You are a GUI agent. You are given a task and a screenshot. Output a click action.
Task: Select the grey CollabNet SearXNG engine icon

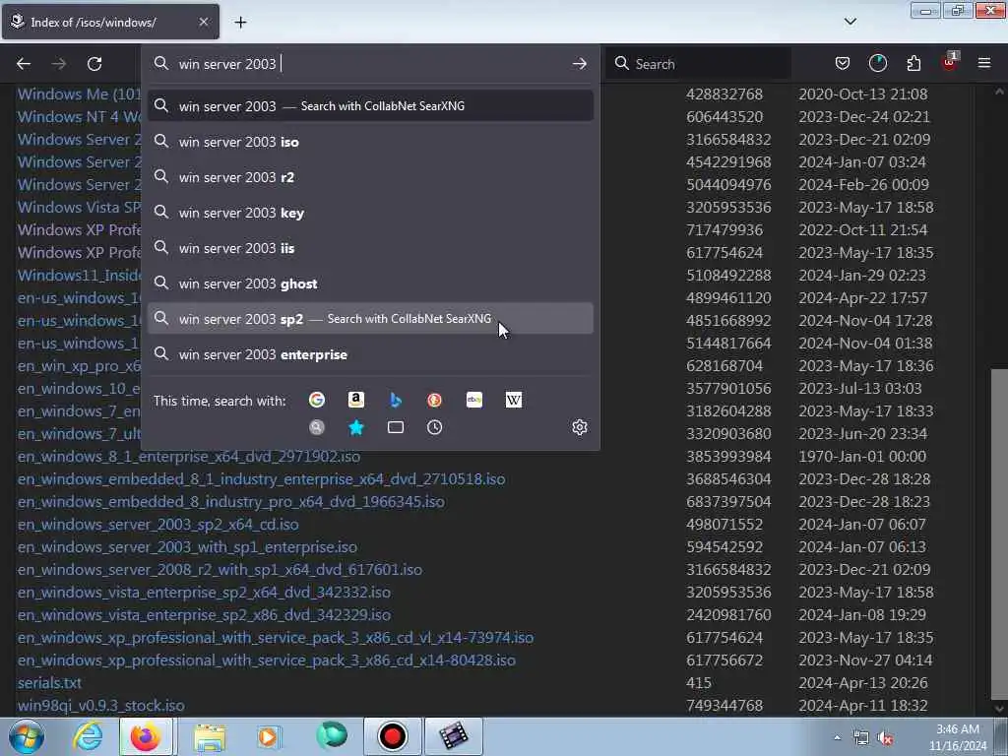pyautogui.click(x=317, y=427)
